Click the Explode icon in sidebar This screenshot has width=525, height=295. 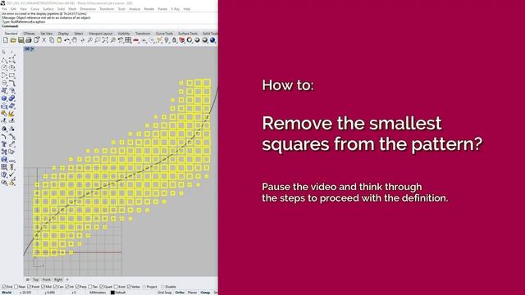[11, 114]
